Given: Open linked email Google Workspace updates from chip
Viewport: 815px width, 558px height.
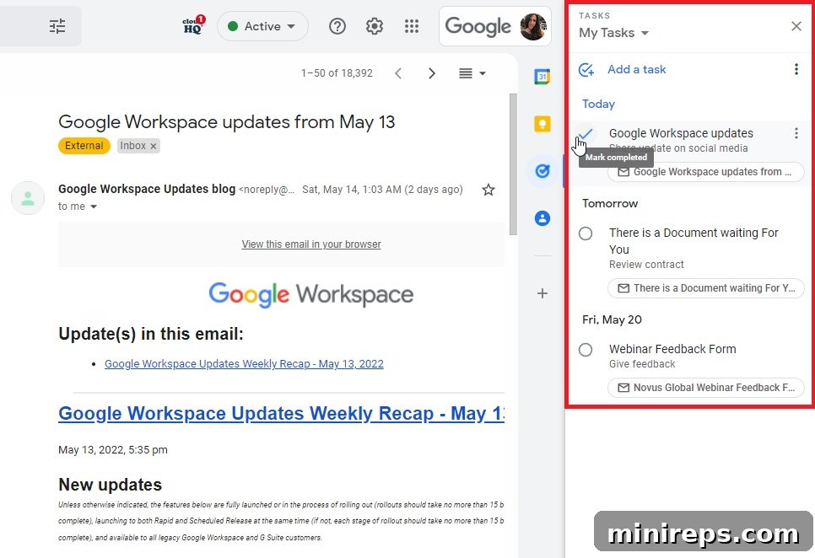Looking at the screenshot, I should point(706,172).
